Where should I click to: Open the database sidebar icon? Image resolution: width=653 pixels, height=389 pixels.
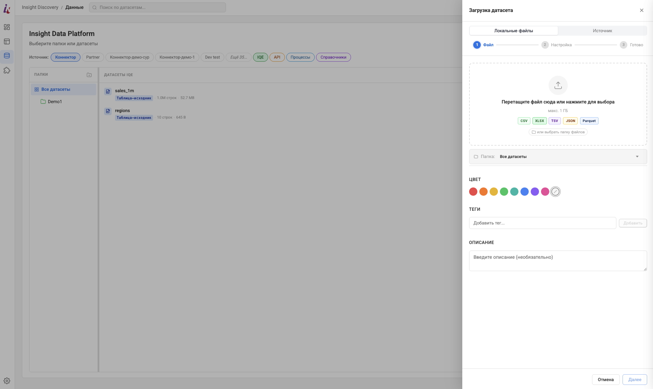(x=7, y=56)
